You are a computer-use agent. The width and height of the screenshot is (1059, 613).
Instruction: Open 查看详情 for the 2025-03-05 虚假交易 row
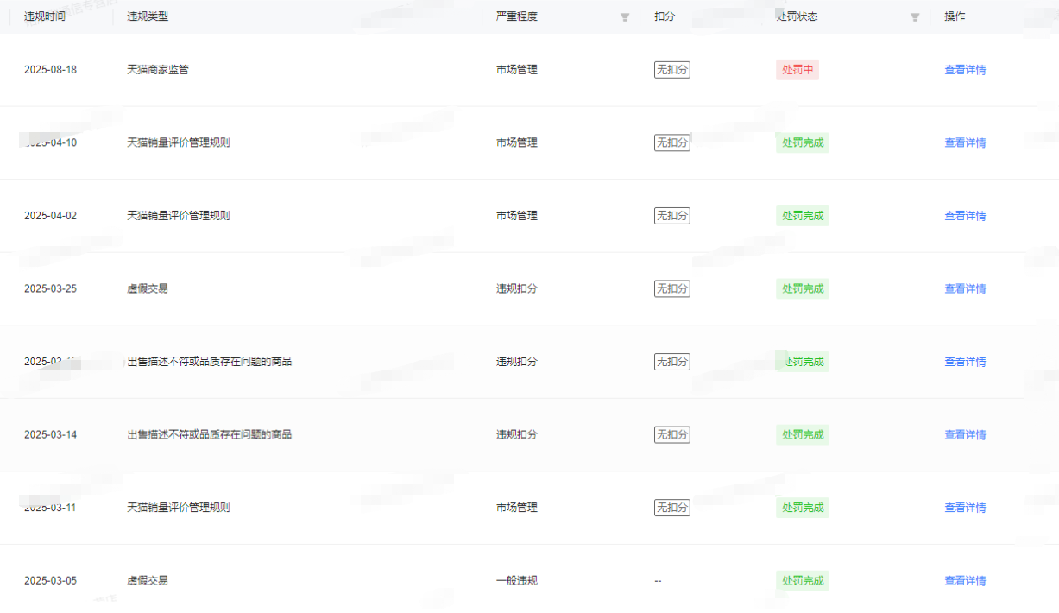pyautogui.click(x=965, y=581)
